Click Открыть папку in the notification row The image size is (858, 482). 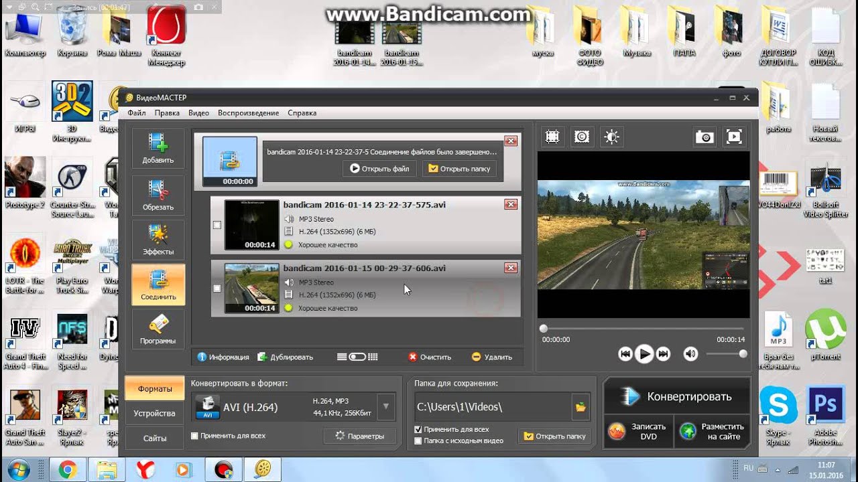click(459, 169)
